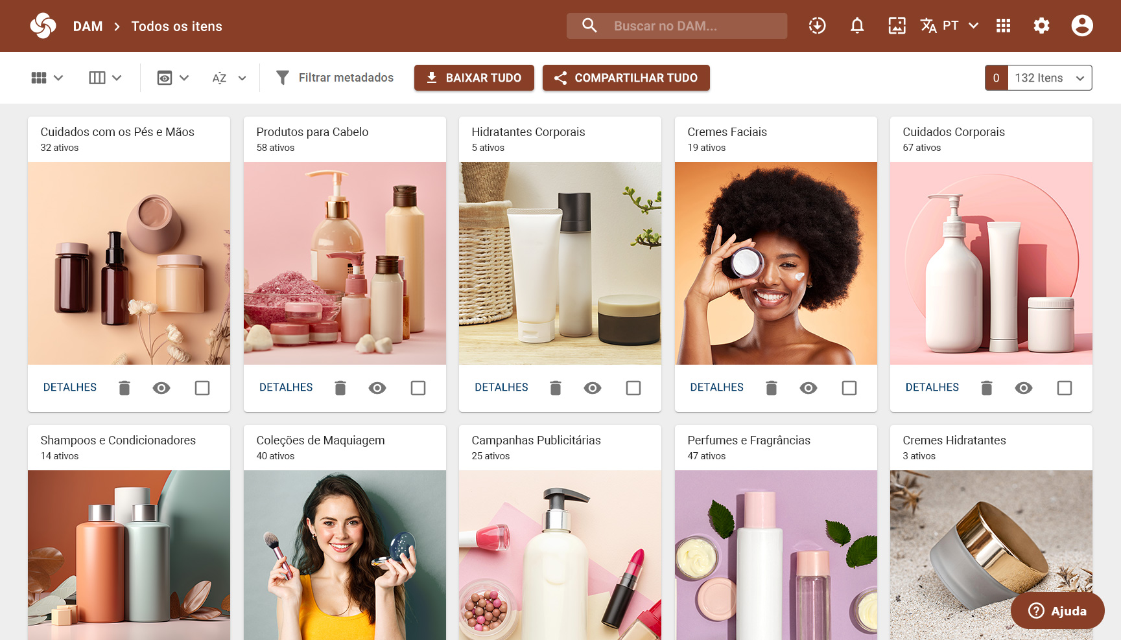Viewport: 1121px width, 640px height.
Task: Click the Todos os itens breadcrumb
Action: [176, 27]
